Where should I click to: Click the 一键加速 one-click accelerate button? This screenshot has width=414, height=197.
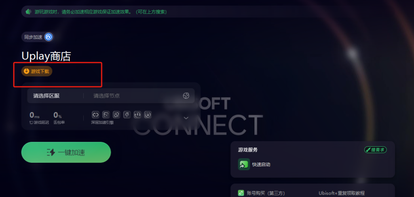(x=66, y=152)
